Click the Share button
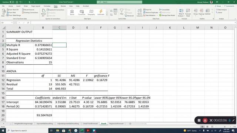The height and width of the screenshot is (133, 237). [x=218, y=6]
